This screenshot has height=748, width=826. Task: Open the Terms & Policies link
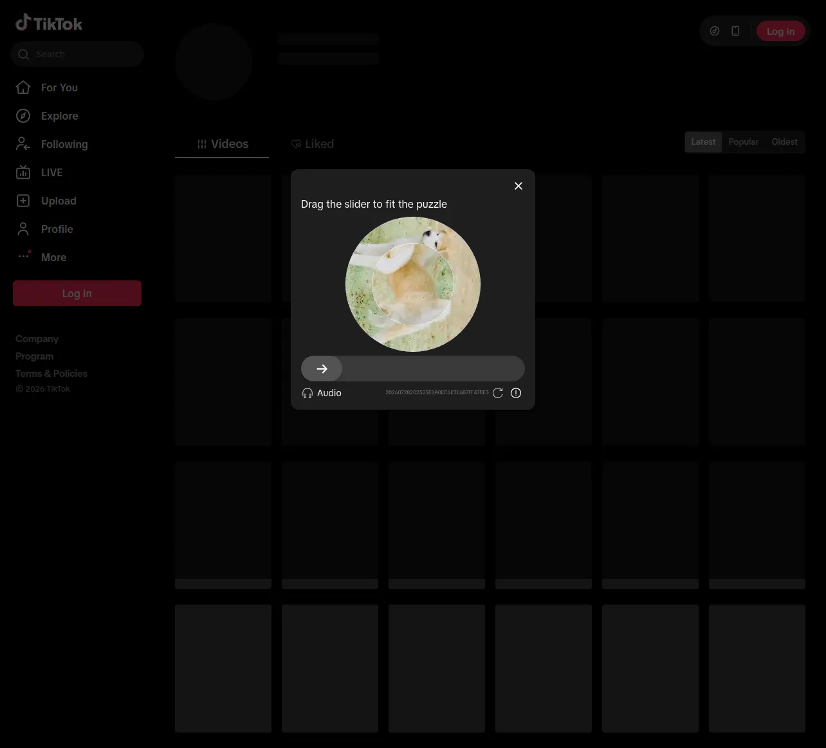click(51, 374)
